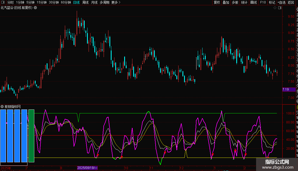The width and height of the screenshot is (298, 171).
Task: Open dropdown next to 北汽蓝谷 title
Action: [x=35, y=8]
